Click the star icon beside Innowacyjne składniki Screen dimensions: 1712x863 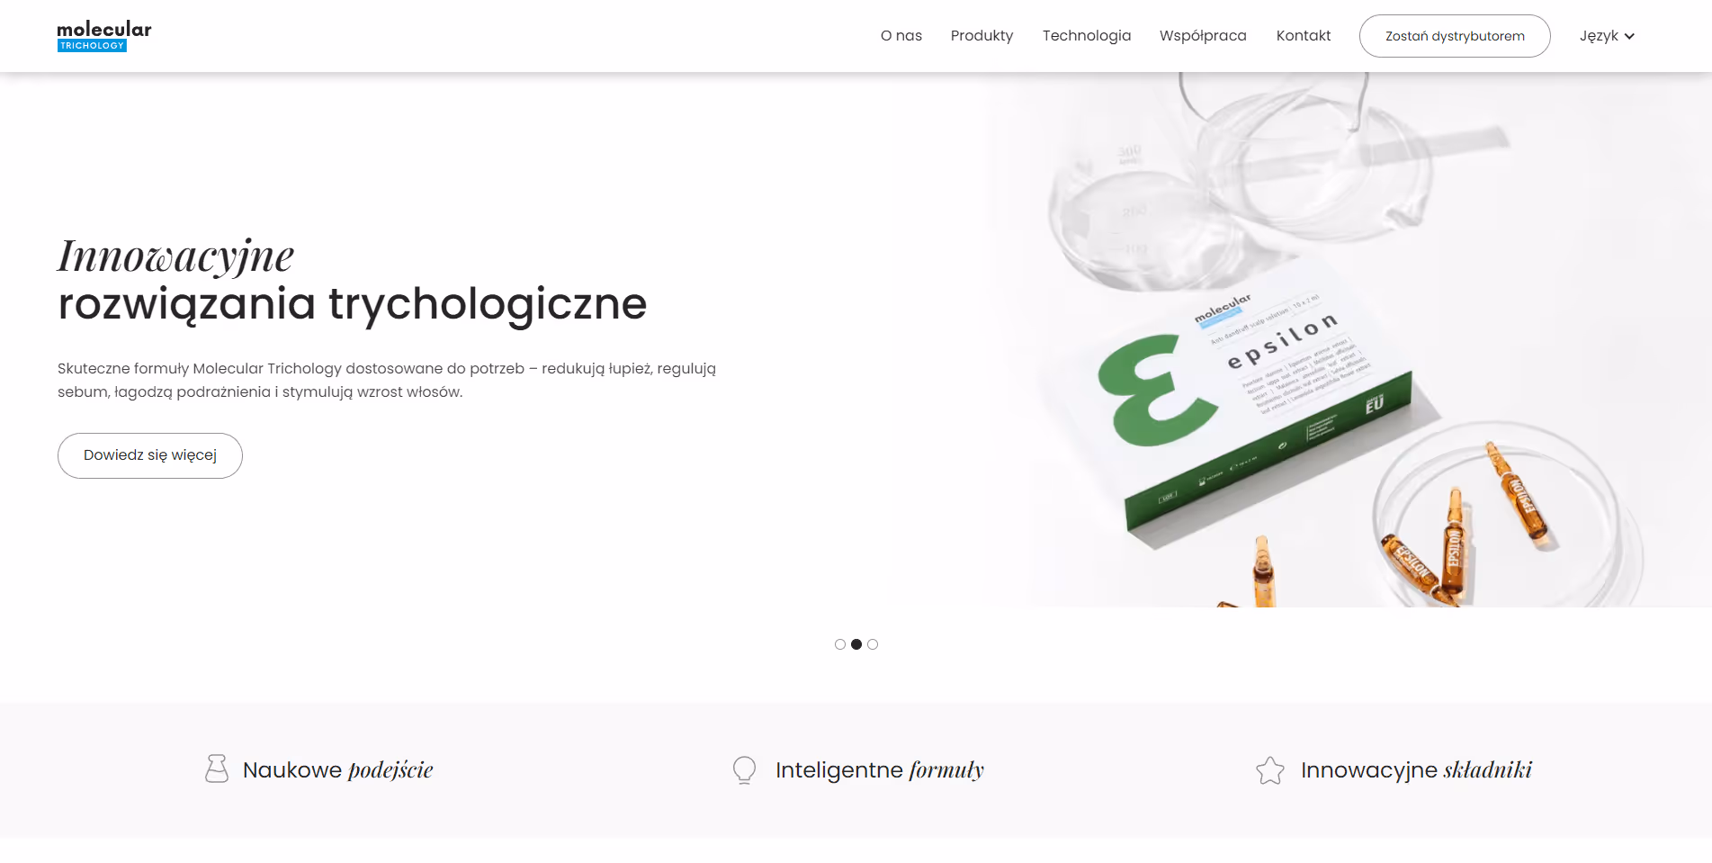(x=1270, y=770)
